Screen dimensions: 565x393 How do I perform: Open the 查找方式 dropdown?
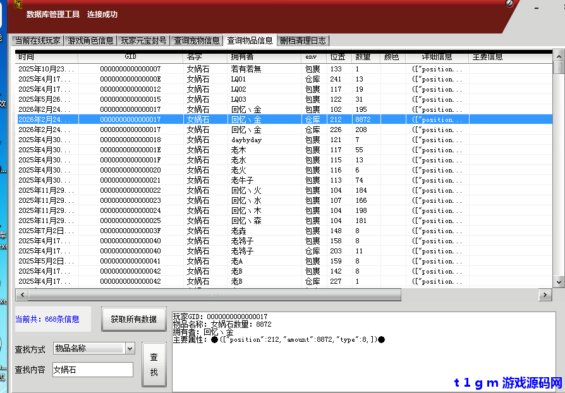[130, 348]
